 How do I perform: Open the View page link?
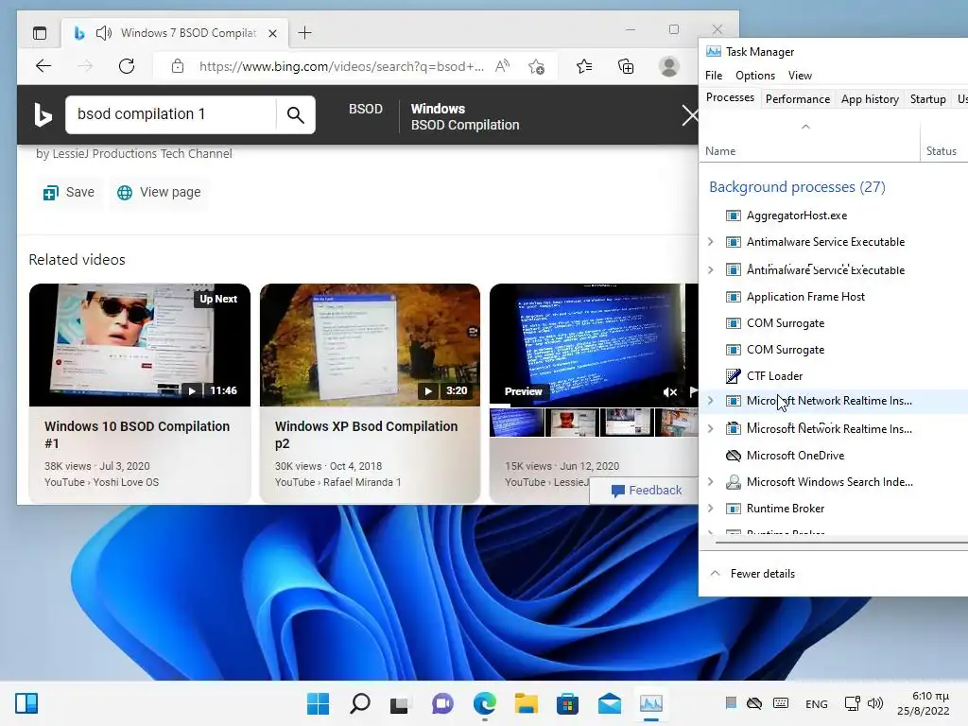point(159,193)
